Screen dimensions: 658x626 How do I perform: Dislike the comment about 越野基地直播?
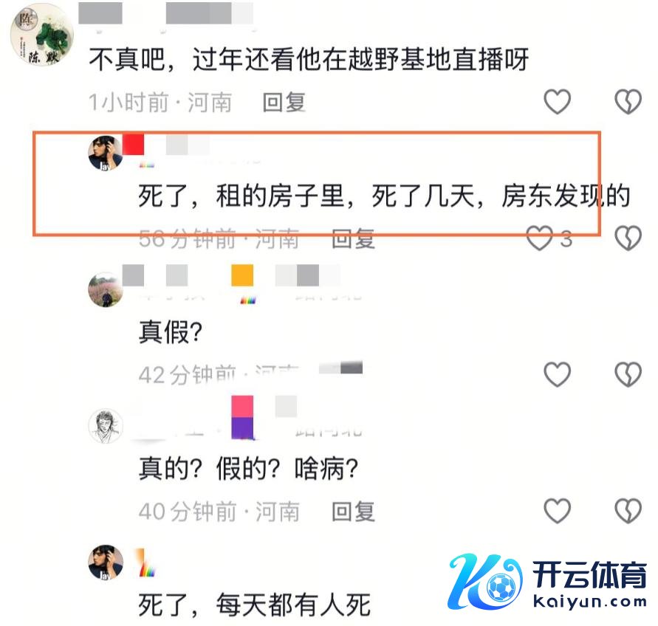(628, 102)
